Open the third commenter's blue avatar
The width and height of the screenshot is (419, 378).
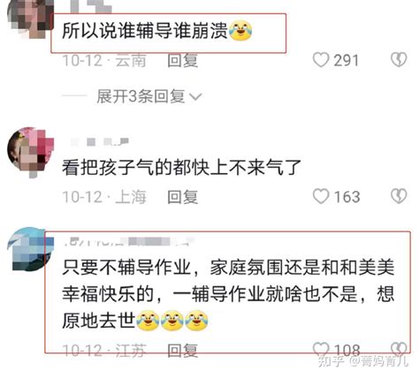(x=29, y=249)
